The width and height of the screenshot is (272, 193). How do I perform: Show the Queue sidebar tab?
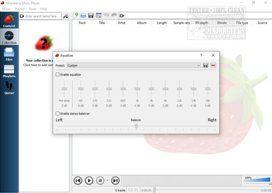9,88
